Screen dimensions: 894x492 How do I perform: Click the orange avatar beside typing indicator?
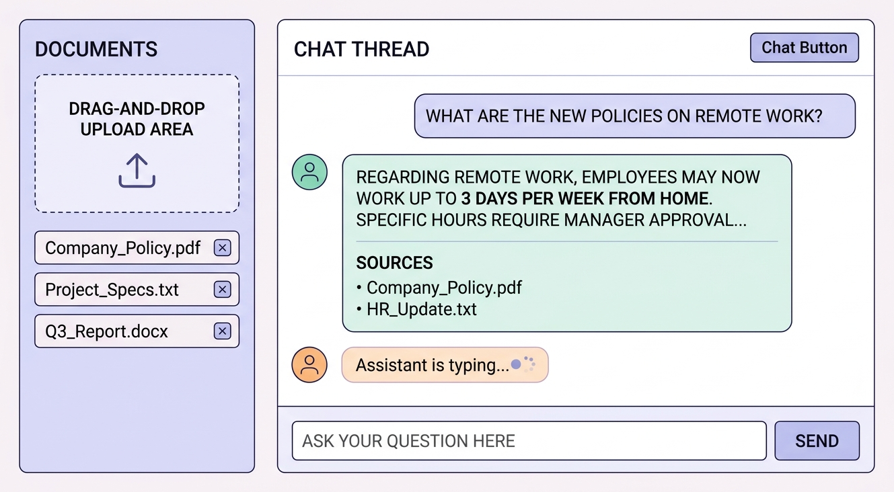309,365
